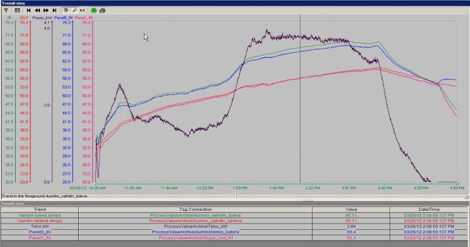Open the online help icon in toolbar

[6, 10]
